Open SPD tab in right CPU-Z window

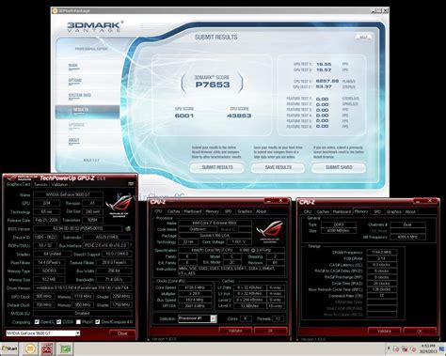377,211
